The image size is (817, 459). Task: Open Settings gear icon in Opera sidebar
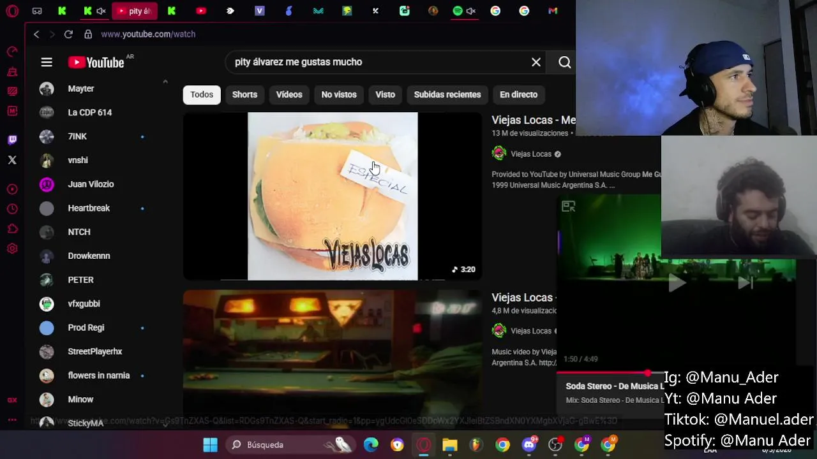click(12, 249)
